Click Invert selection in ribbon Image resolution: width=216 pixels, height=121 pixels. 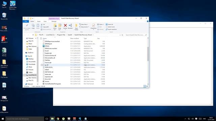[x=111, y=29]
